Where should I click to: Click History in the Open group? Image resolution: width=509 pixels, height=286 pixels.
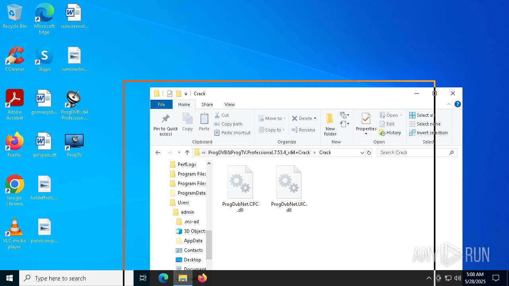(x=390, y=133)
